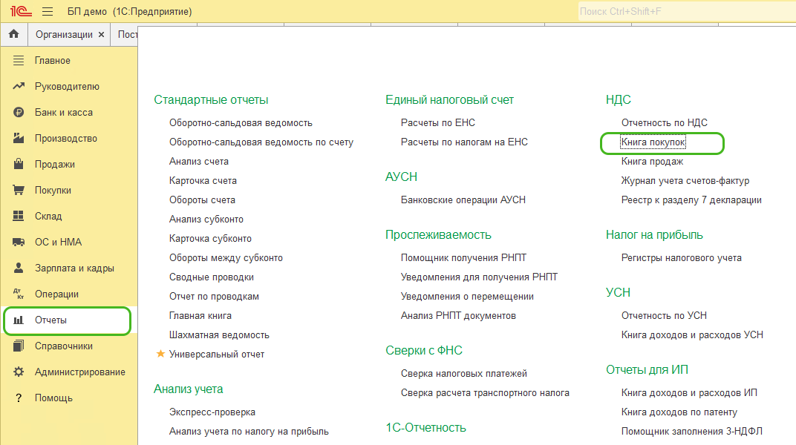Viewport: 796px width, 445px height.
Task: Open the Справочники sidebar section
Action: coord(63,346)
